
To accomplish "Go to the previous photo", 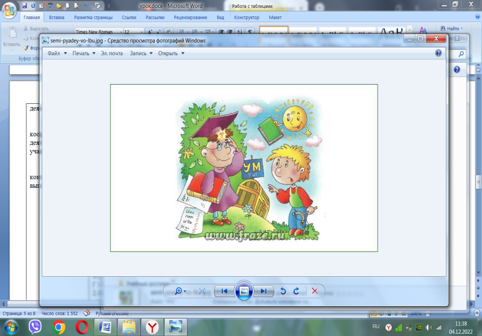I will pos(225,291).
